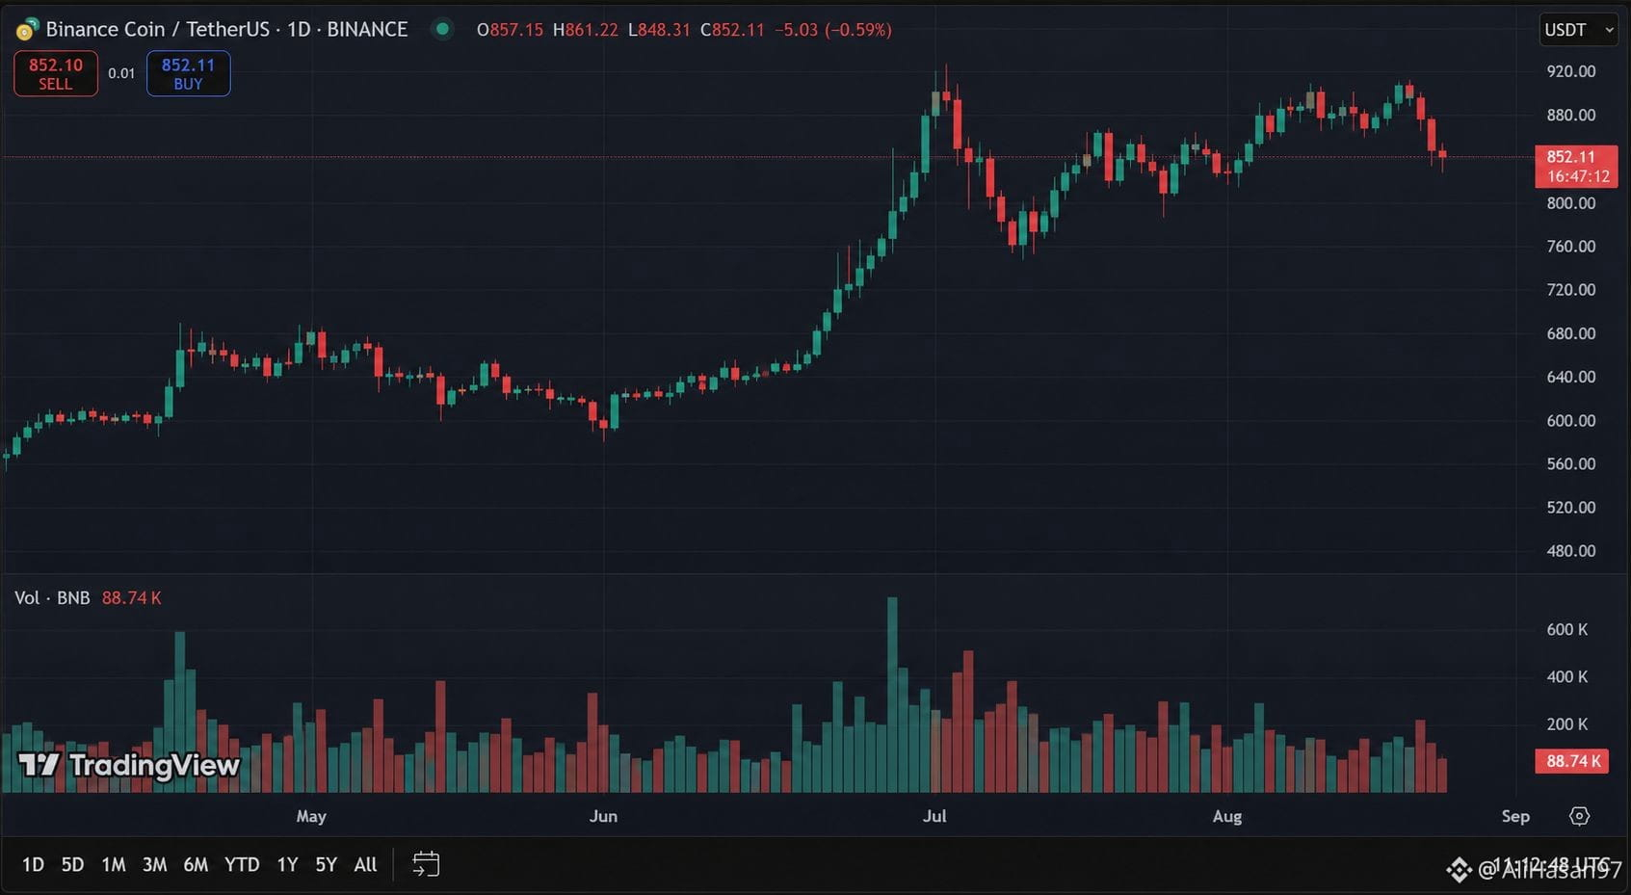Switch to the 5D time range
1631x895 pixels.
(x=72, y=864)
